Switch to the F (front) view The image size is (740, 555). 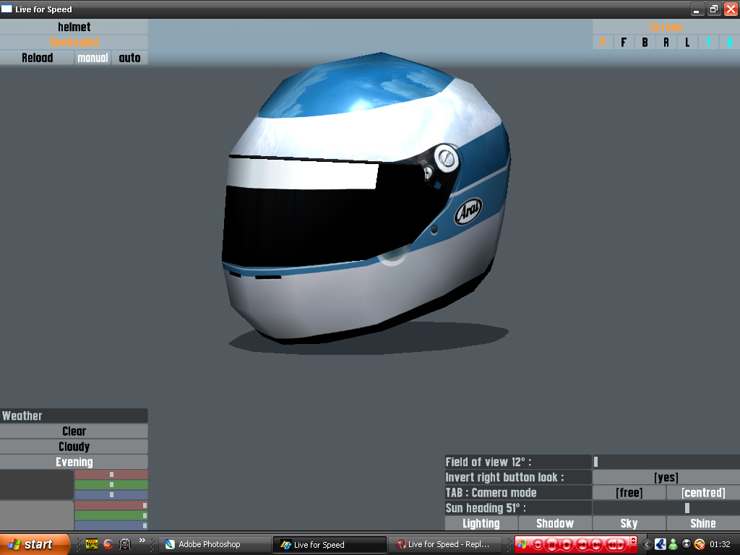(x=624, y=42)
